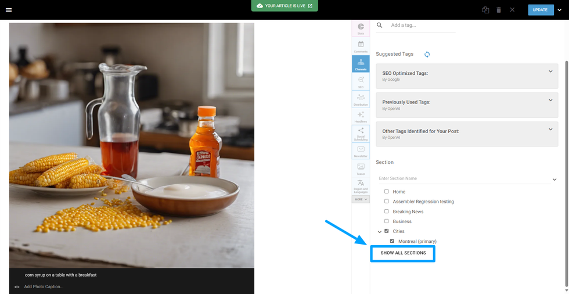Switch to the Headlines tab
Screen dimensions: 569x294
[x=361, y=116]
